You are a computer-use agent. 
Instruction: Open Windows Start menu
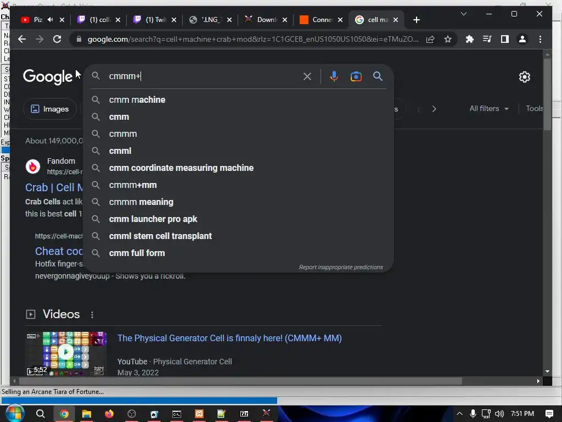[x=14, y=413]
